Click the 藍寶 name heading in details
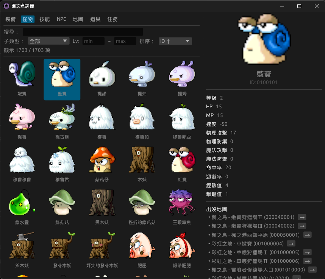The width and height of the screenshot is (325, 279). [264, 74]
